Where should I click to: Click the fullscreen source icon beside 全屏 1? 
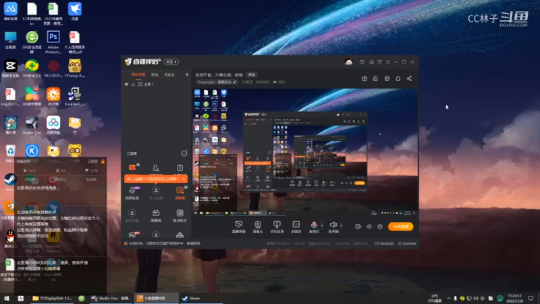point(140,84)
